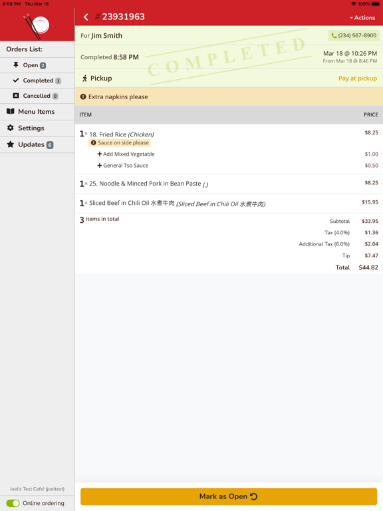Click the plus icon beside Add Mixed Vegetable
383x511 pixels.
pyautogui.click(x=99, y=154)
